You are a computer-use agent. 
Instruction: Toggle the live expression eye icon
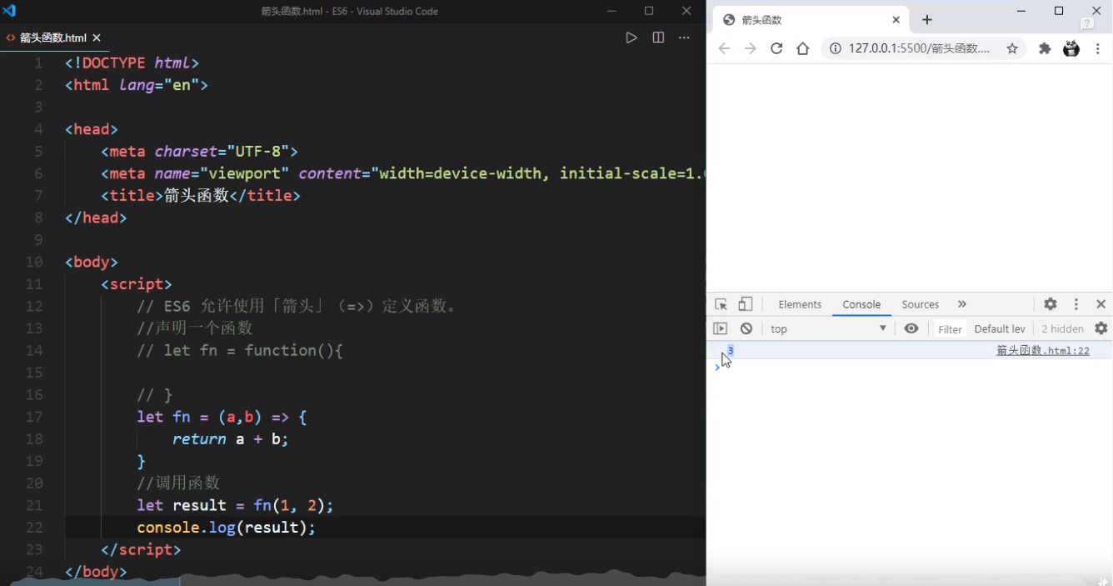(911, 328)
